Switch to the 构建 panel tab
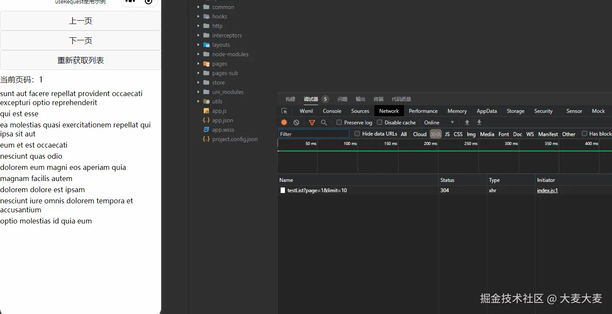Image resolution: width=612 pixels, height=314 pixels. [291, 99]
